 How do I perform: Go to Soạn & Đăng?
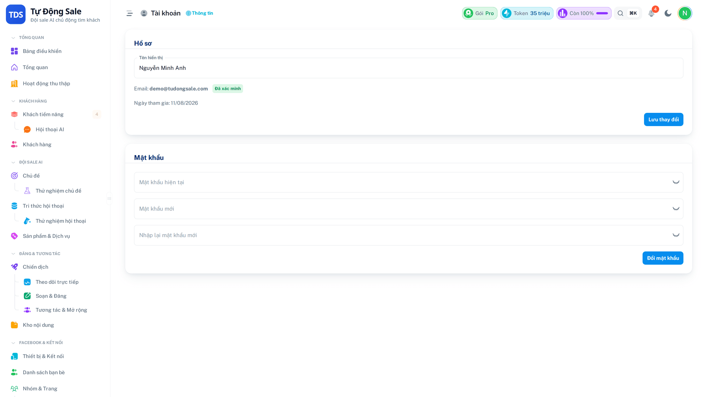click(61, 296)
